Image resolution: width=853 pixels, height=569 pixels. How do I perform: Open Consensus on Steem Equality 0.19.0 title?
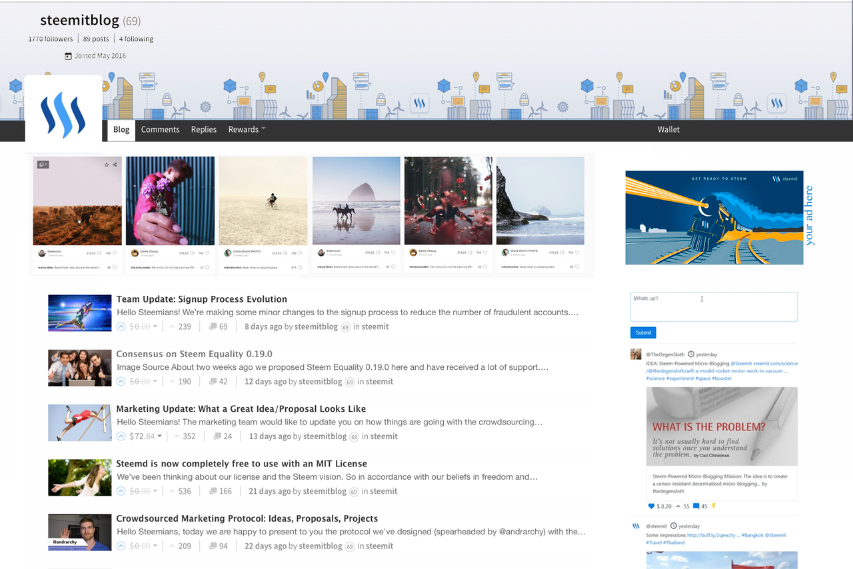[195, 354]
